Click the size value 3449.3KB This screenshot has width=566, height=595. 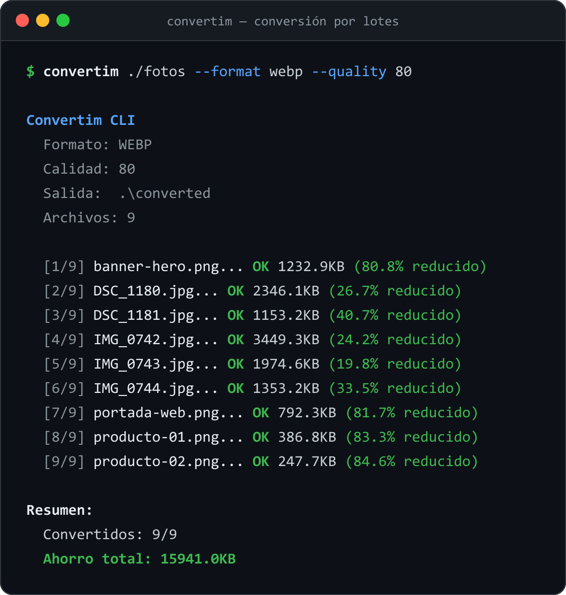pos(286,339)
